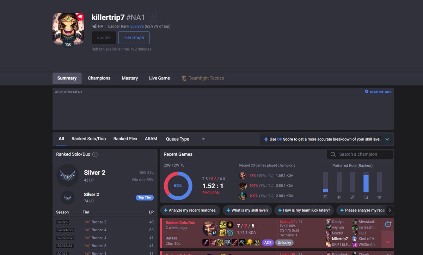This screenshot has height=255, width=423.
Task: Open the AI analysis icon on first match
Action: 388,224
